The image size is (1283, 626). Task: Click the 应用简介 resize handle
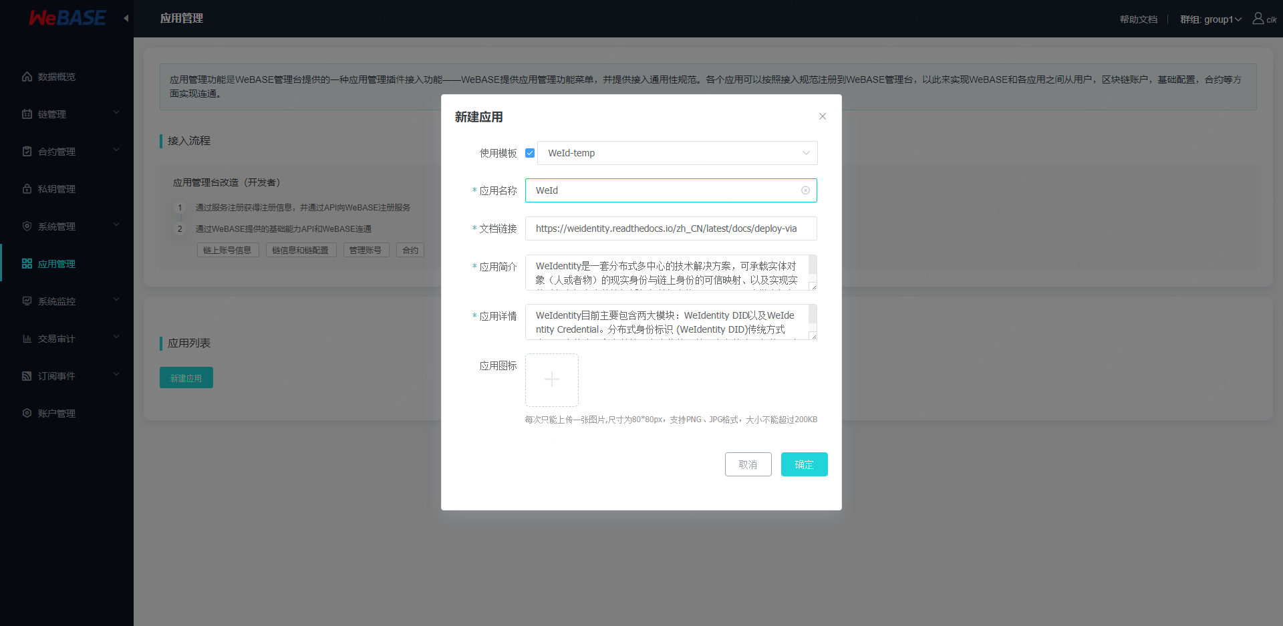coord(813,287)
